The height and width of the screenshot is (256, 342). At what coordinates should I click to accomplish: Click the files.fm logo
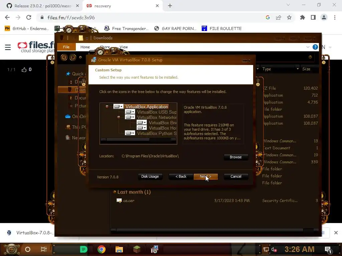(x=36, y=47)
